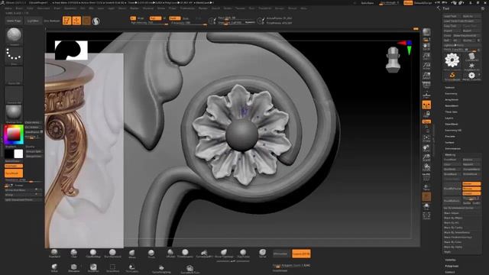Toggle Draw mode button

76,21
